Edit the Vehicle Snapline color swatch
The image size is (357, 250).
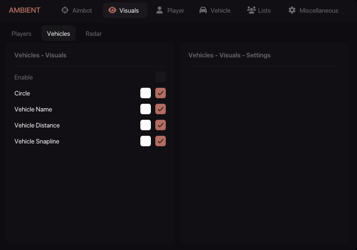tap(145, 141)
